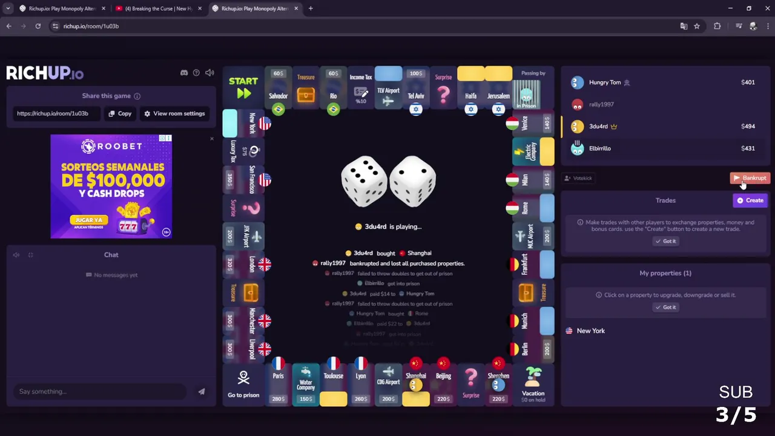This screenshot has height=436, width=775.
Task: Select the MUC Airport tile
Action: pos(533,236)
